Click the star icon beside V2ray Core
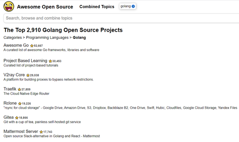239x142 pixels. click(x=28, y=75)
